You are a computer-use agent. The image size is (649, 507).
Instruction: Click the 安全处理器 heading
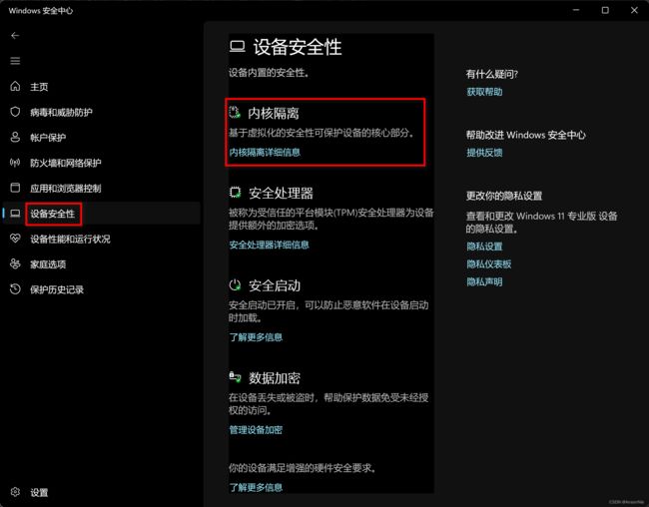pyautogui.click(x=281, y=193)
